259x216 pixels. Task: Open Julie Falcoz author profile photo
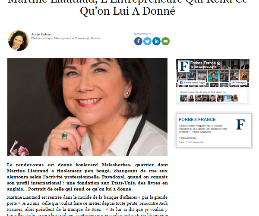click(19, 41)
